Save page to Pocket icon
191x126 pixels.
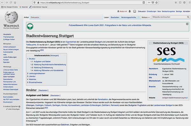(x=153, y=3)
